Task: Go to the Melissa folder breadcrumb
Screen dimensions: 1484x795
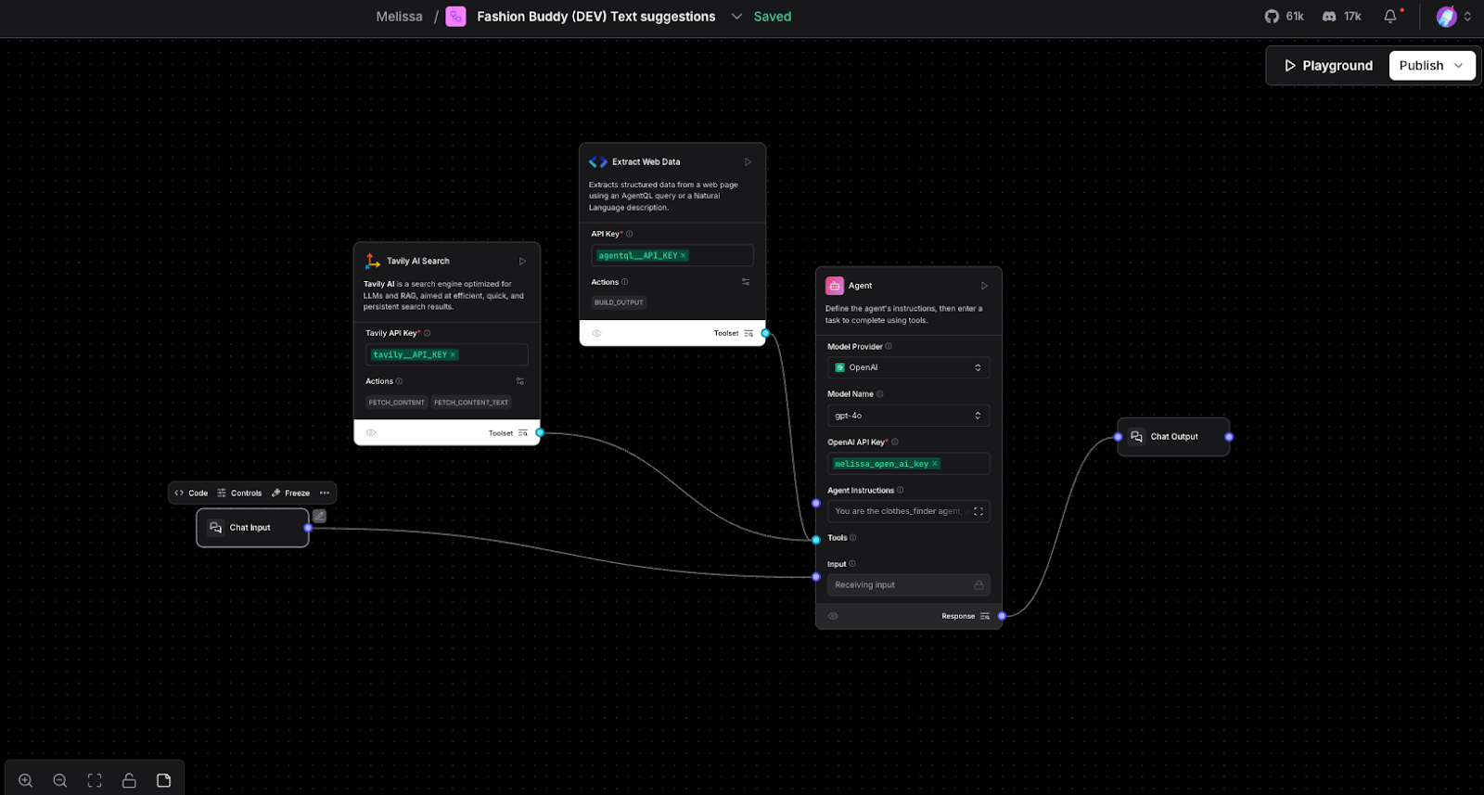Action: pos(399,16)
